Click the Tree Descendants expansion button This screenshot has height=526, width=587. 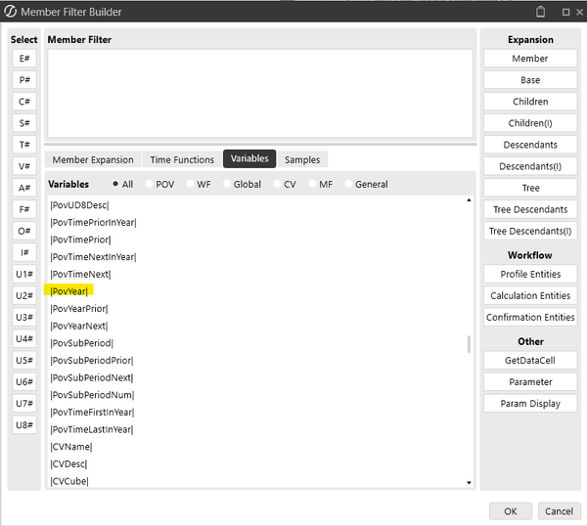tap(529, 209)
